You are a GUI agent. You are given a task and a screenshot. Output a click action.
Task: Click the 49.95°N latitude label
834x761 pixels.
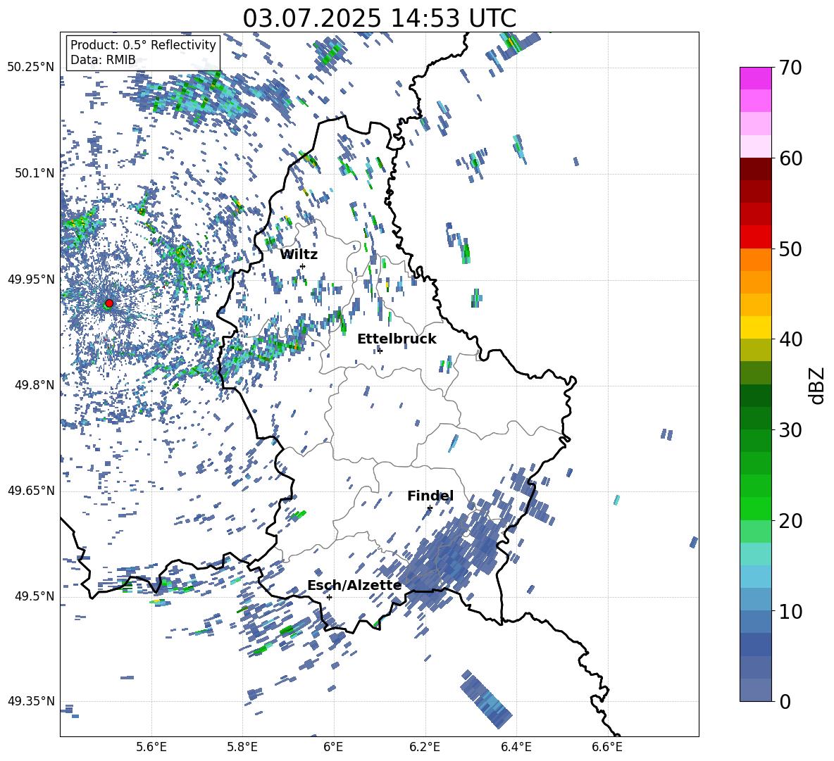point(31,279)
